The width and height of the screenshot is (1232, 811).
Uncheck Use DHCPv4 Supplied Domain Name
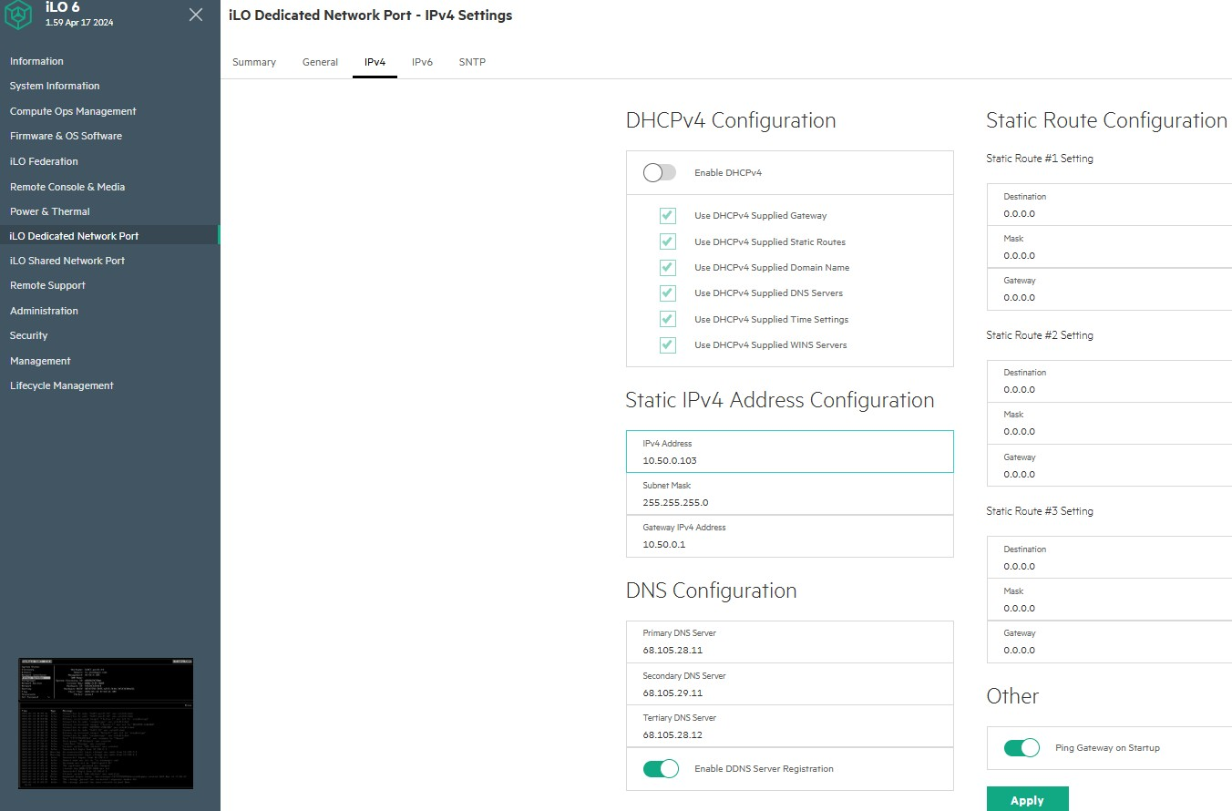pos(667,267)
